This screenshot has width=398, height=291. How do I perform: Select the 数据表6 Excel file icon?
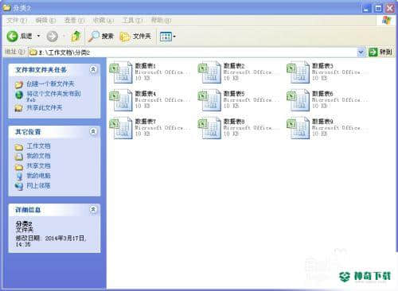click(298, 100)
